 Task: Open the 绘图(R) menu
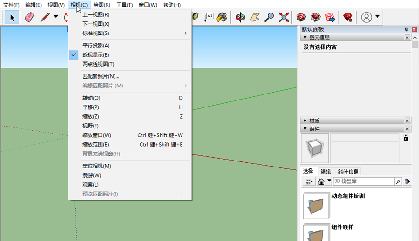(x=102, y=5)
